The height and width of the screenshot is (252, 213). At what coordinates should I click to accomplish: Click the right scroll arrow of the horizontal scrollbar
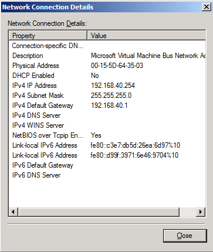click(201, 212)
